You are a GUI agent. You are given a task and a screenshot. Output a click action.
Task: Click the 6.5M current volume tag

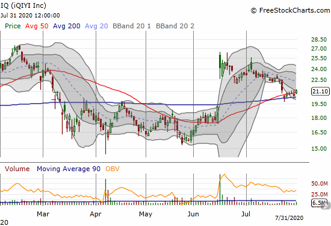point(320,203)
